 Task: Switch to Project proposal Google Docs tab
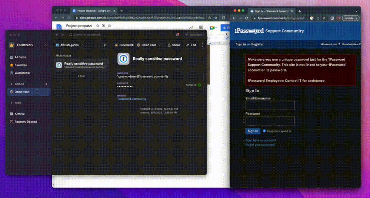click(x=94, y=11)
